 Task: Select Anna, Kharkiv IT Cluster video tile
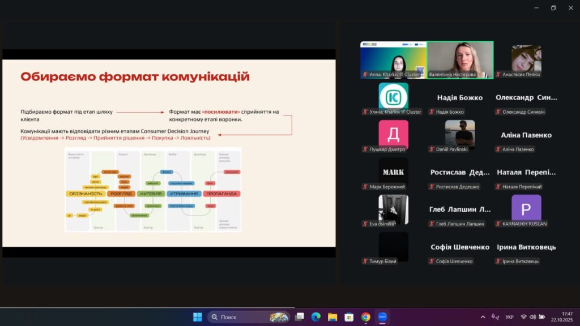tap(393, 59)
